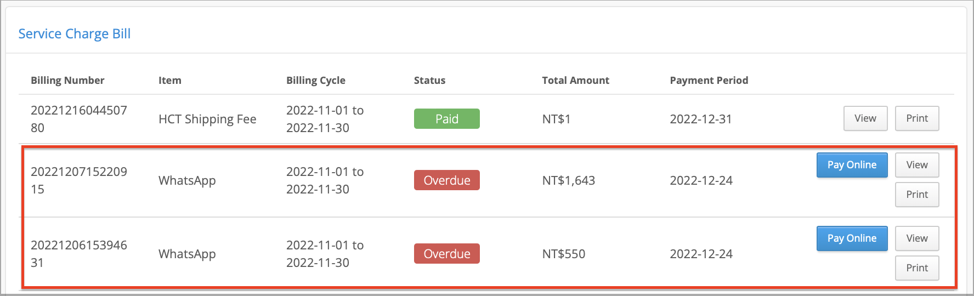Print the NT$550 WhatsApp bill
Screen dimensions: 974x296
click(x=917, y=268)
